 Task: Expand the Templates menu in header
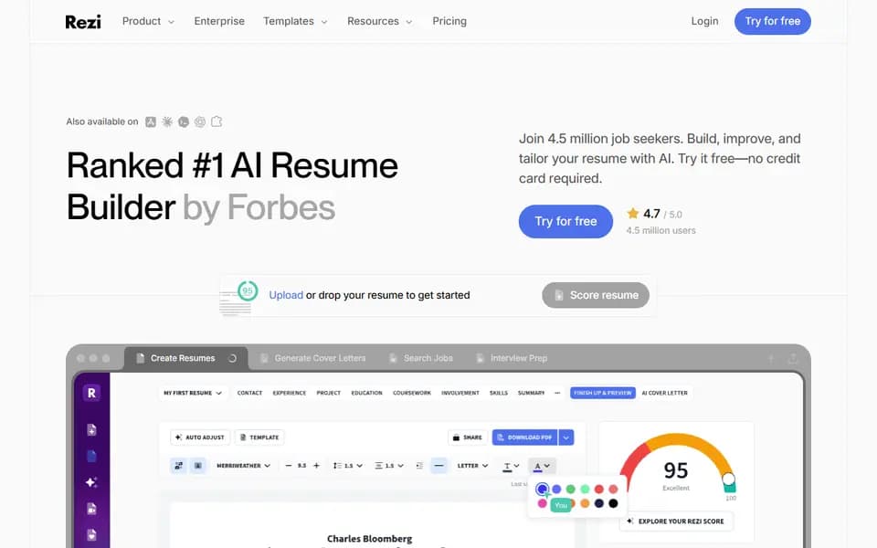tap(295, 21)
